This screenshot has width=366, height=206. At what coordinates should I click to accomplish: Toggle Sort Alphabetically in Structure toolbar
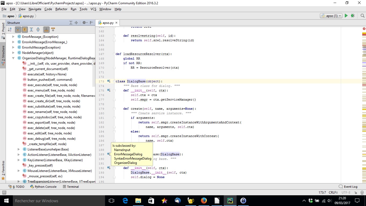click(10, 30)
